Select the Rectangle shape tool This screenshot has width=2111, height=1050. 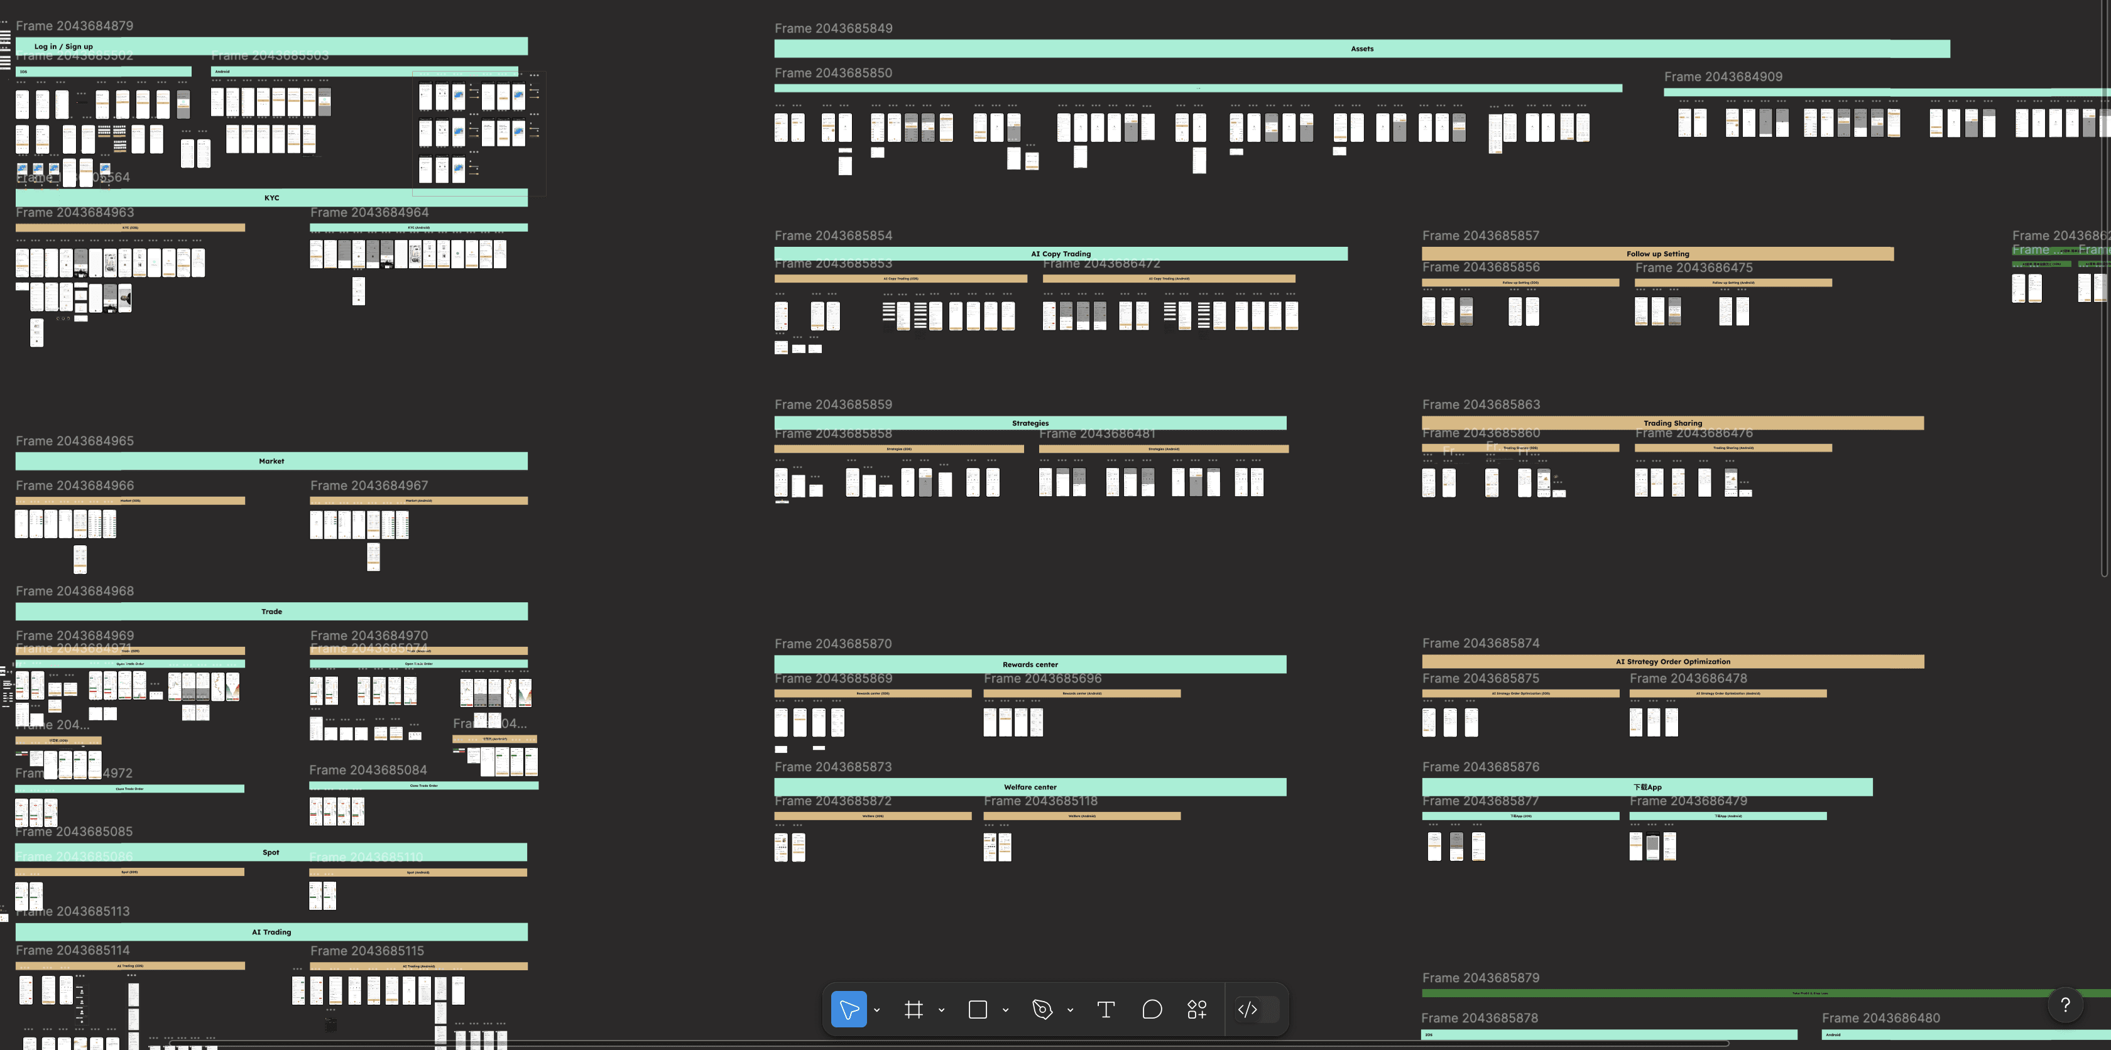(978, 1009)
